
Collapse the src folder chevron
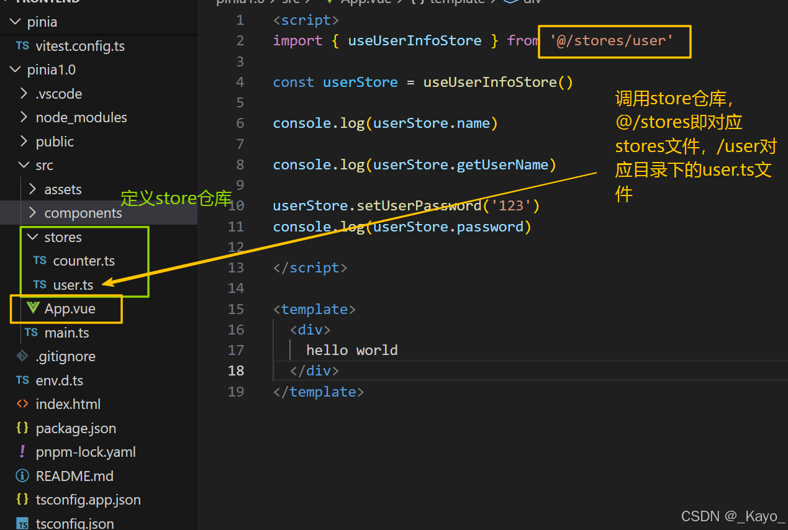24,165
